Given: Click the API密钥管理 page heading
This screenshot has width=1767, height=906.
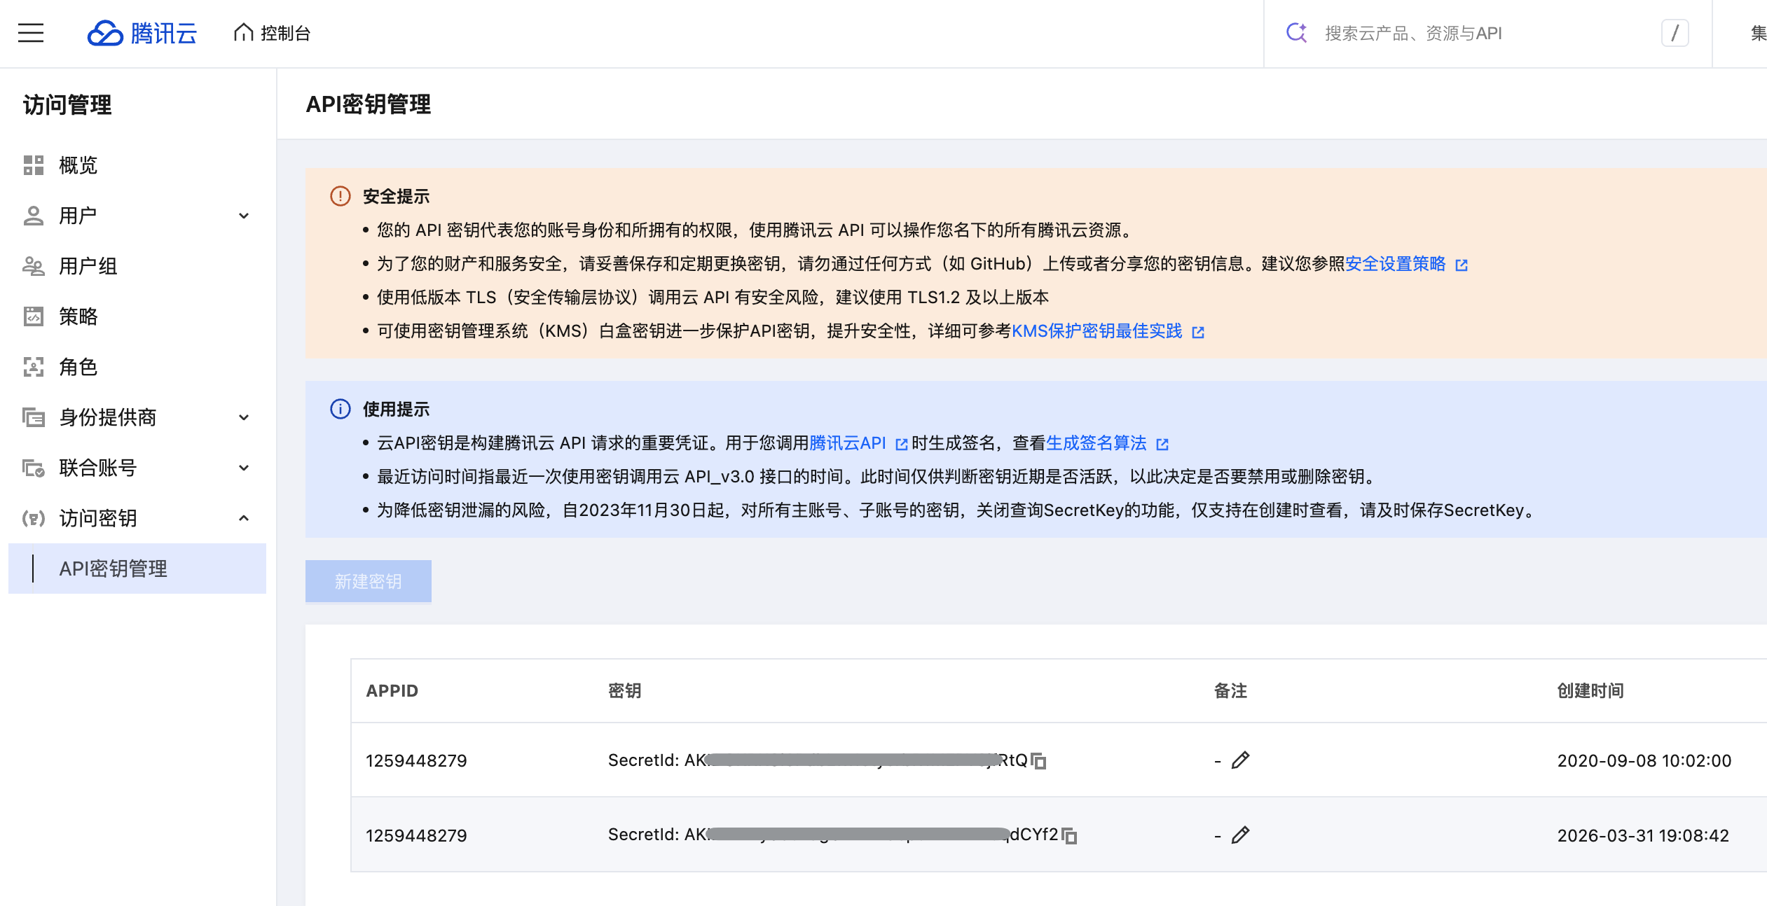Looking at the screenshot, I should [369, 104].
